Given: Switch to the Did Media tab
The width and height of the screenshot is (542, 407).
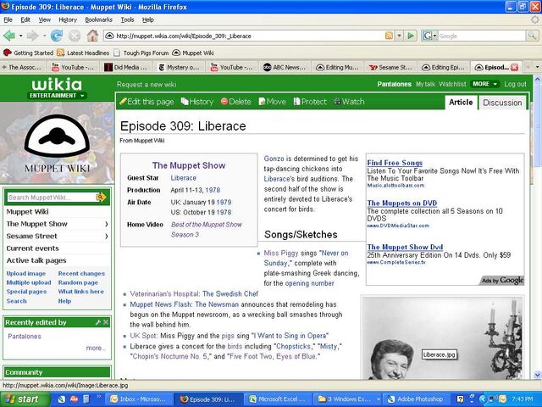Looking at the screenshot, I should coord(126,67).
